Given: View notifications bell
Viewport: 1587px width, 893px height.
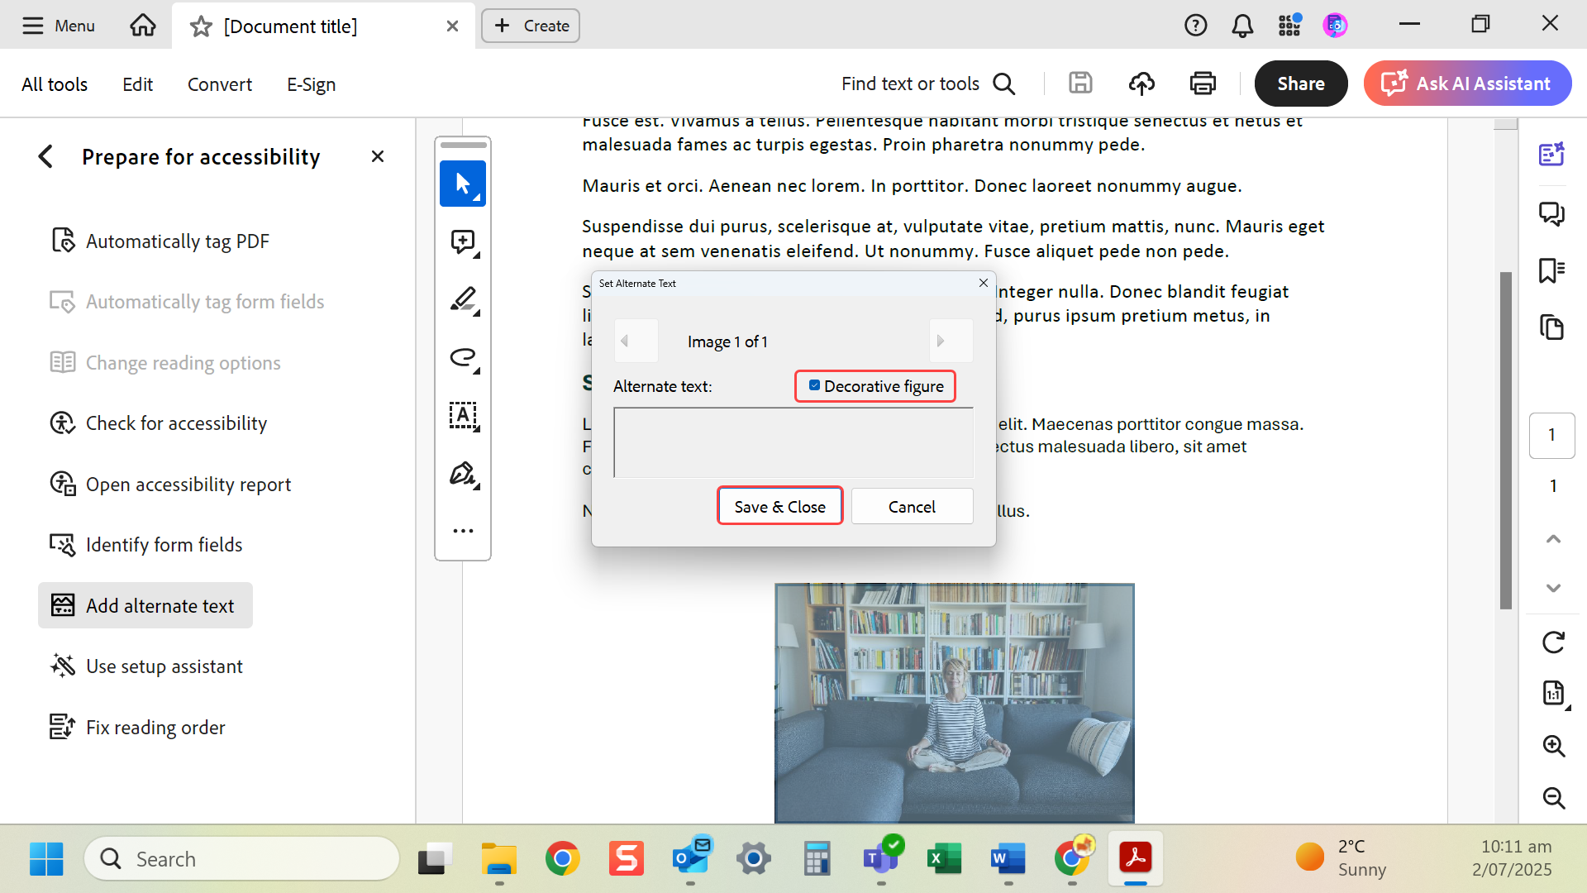Looking at the screenshot, I should point(1242,26).
